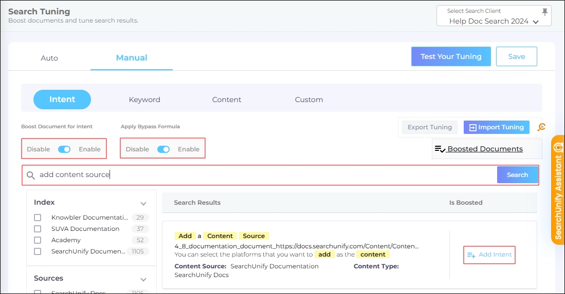Click the magnifier icon next to Import Tuning
This screenshot has width=565, height=294.
541,127
